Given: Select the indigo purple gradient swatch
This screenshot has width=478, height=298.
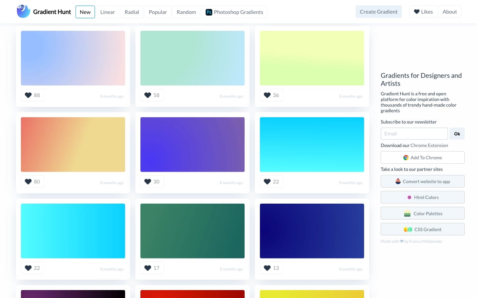Looking at the screenshot, I should pos(193,144).
